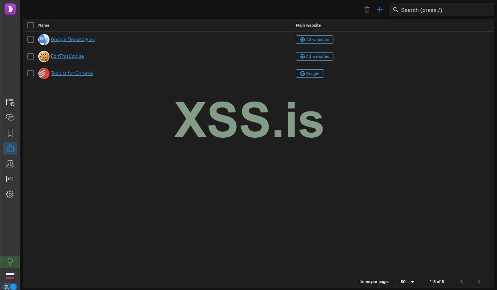Click the Items per page label
The width and height of the screenshot is (497, 290).
(374, 282)
